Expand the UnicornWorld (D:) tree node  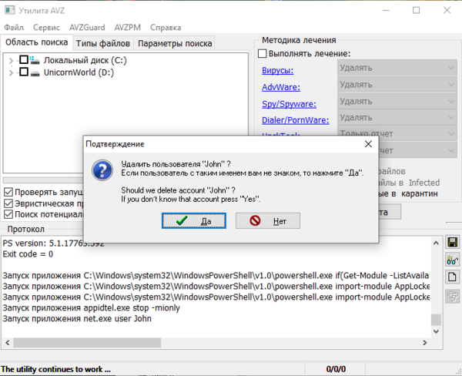tap(11, 72)
